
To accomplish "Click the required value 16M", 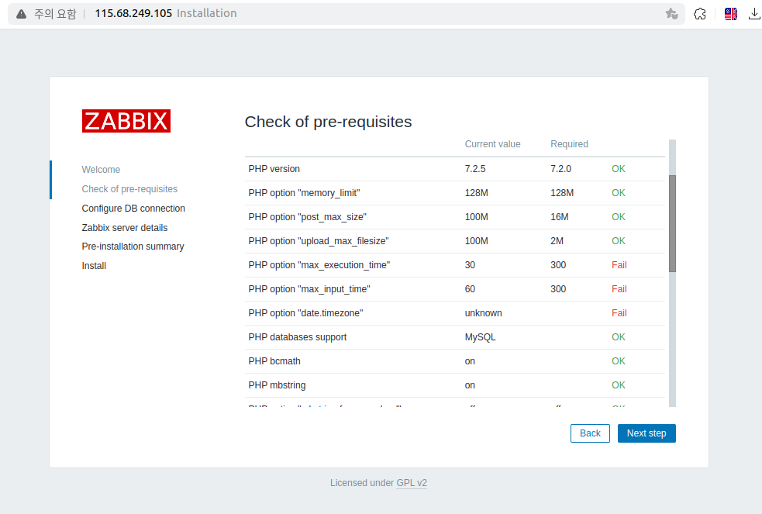I will pyautogui.click(x=560, y=216).
